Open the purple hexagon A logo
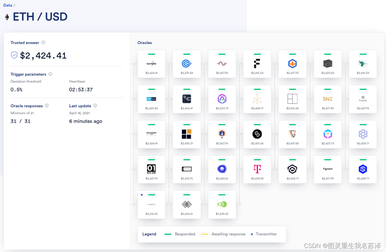This screenshot has height=252, width=386. click(222, 99)
